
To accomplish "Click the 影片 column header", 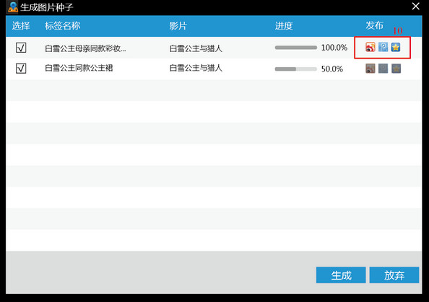I will pyautogui.click(x=178, y=26).
